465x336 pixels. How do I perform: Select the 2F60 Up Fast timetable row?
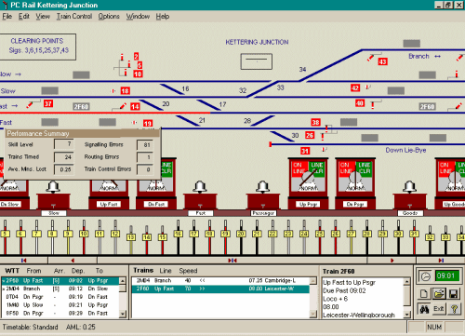pyautogui.click(x=60, y=281)
